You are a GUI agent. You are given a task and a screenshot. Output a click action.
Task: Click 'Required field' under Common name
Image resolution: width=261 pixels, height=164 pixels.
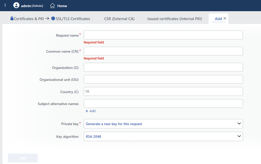pos(94,58)
